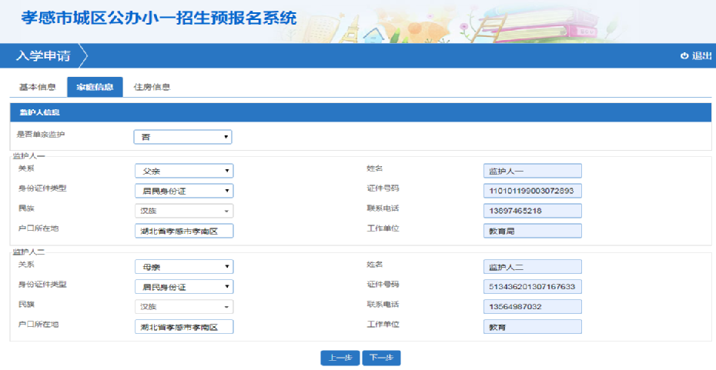Select the 家庭信息 tab
The image size is (716, 370).
(95, 87)
